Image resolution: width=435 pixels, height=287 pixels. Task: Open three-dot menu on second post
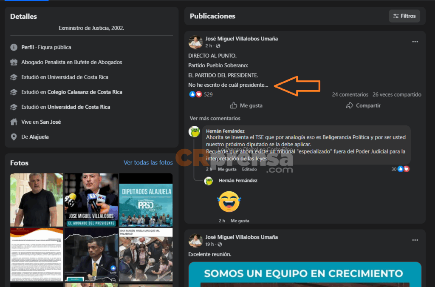415,240
